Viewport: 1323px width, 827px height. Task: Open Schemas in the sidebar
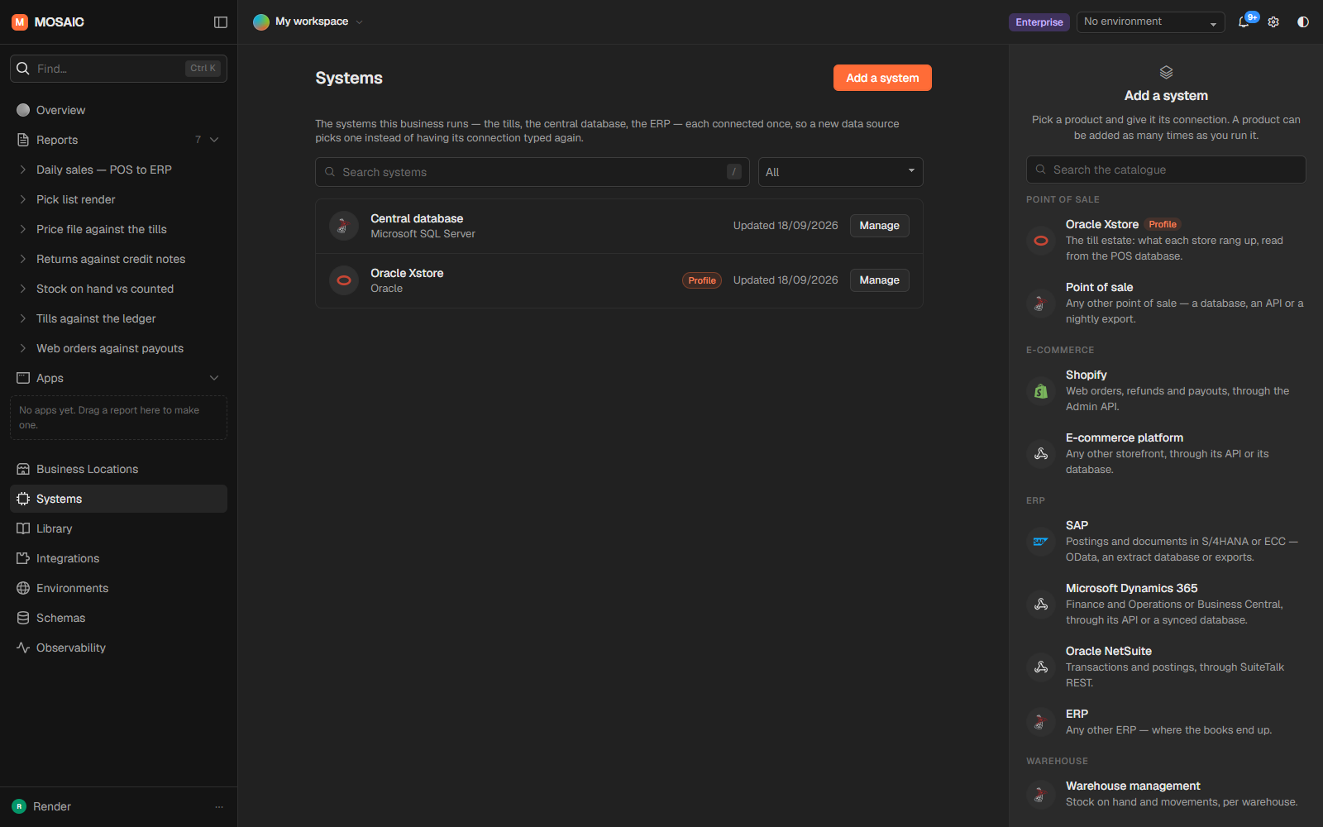click(x=118, y=618)
